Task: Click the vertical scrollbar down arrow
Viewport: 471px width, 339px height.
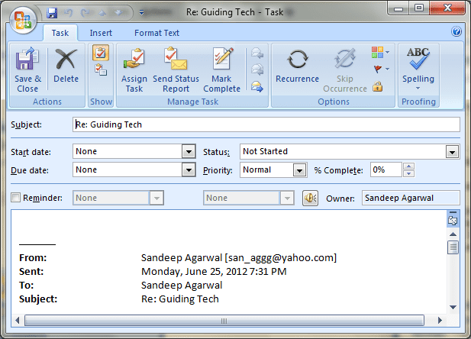Action: coord(453,307)
